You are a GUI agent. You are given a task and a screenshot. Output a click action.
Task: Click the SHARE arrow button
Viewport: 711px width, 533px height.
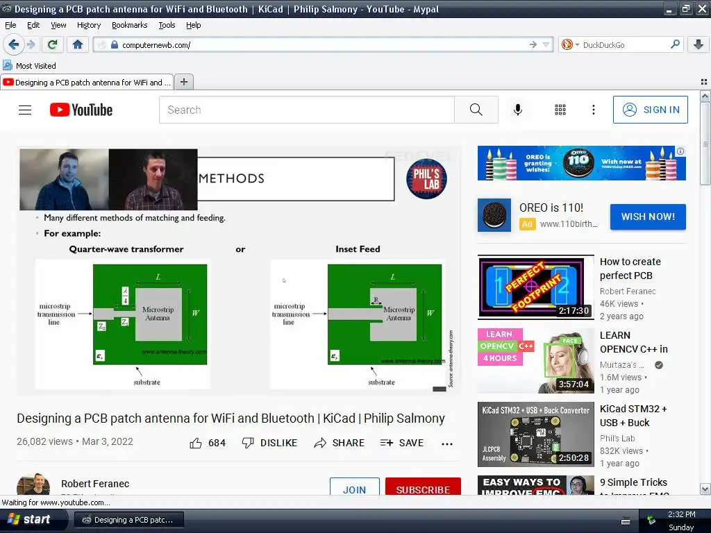339,443
